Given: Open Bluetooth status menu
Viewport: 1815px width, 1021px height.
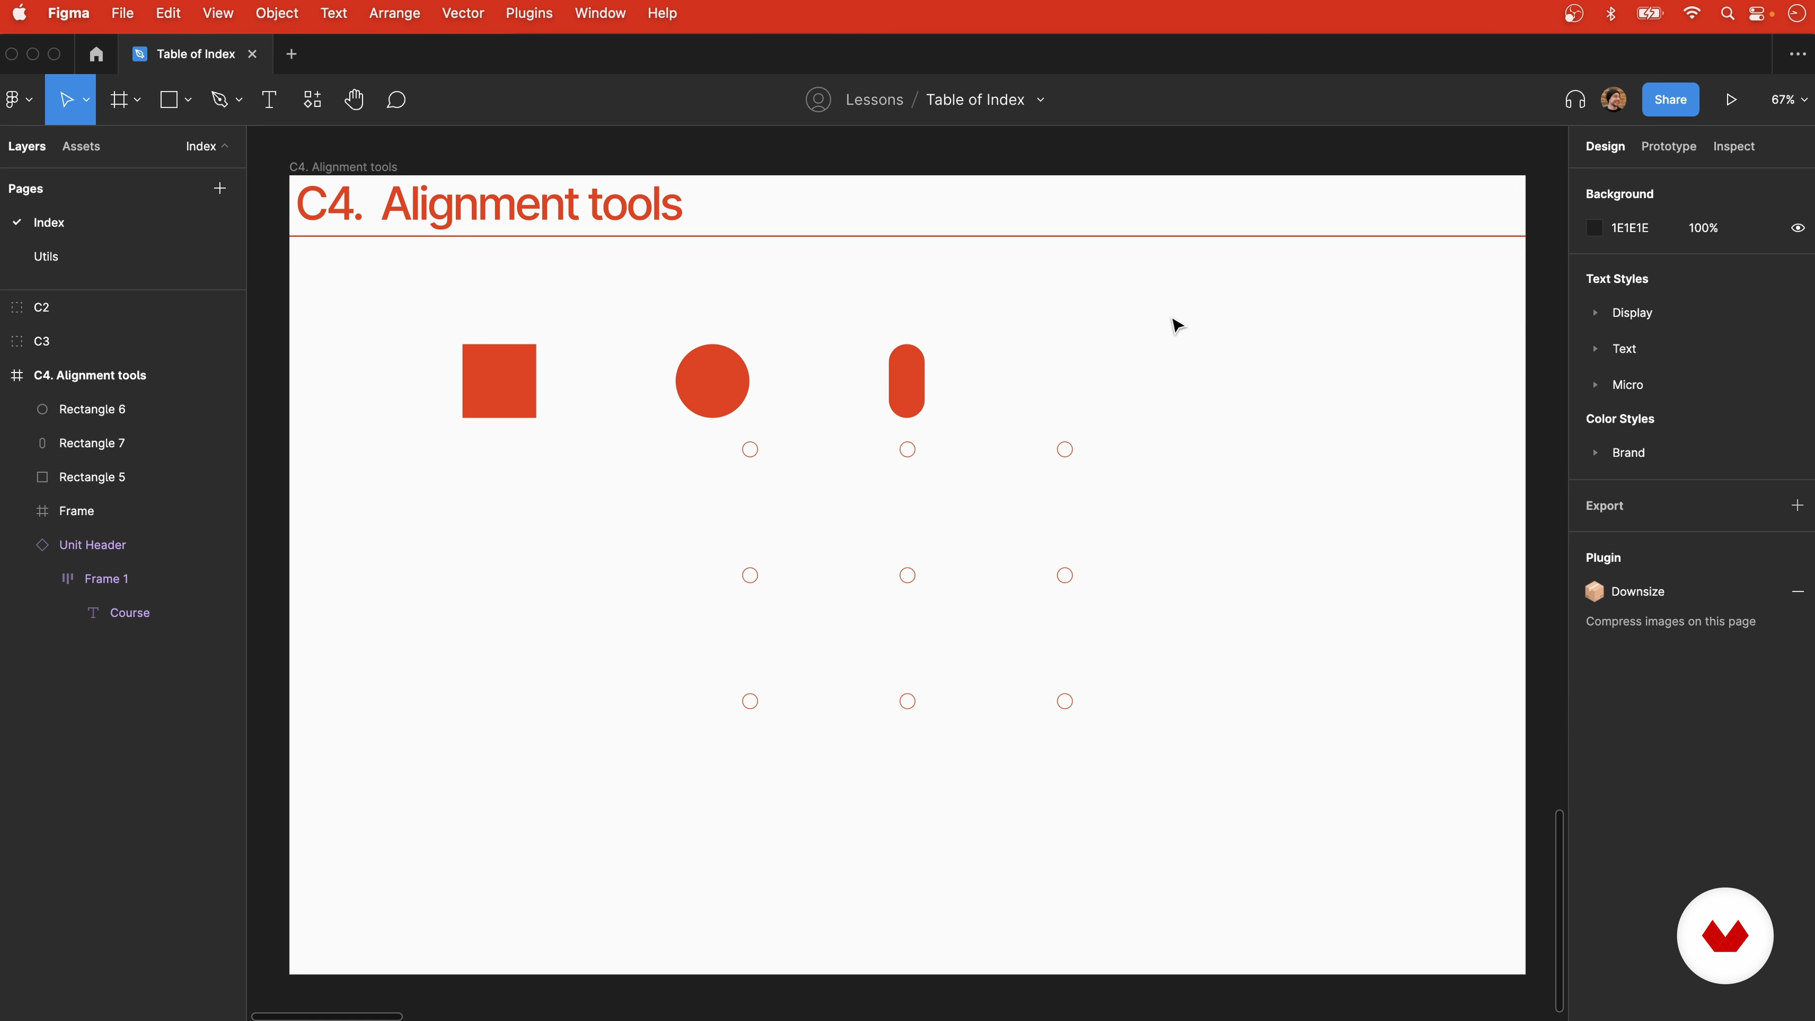Looking at the screenshot, I should click(1611, 13).
